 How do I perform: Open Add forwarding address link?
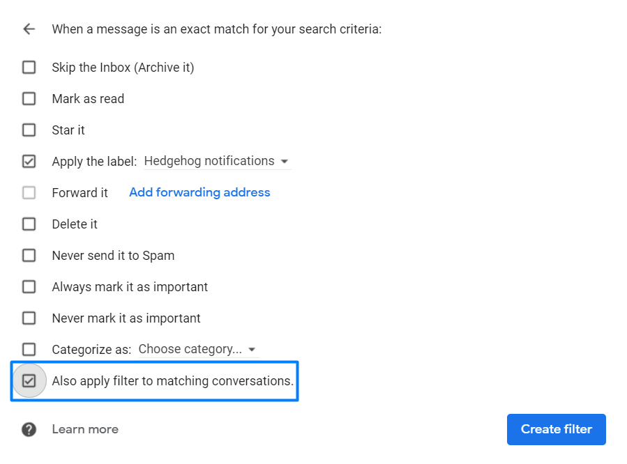[199, 192]
